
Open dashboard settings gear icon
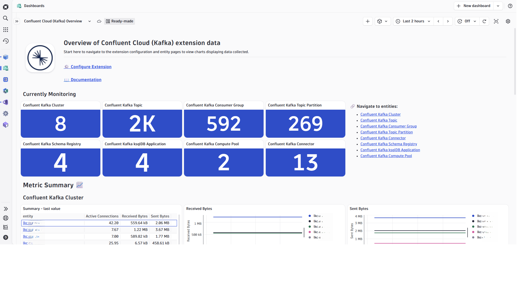[508, 21]
